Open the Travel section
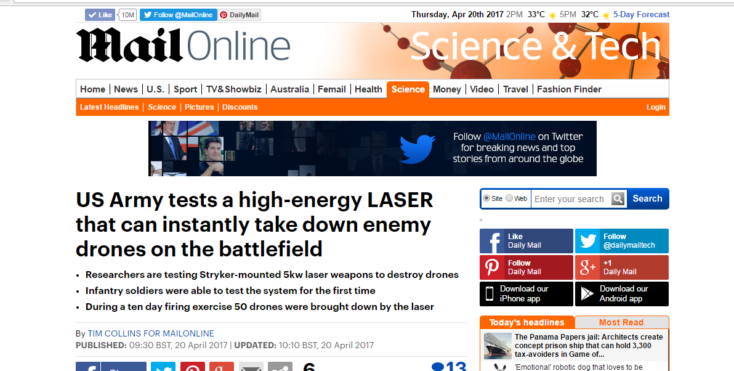The image size is (734, 371). (515, 89)
